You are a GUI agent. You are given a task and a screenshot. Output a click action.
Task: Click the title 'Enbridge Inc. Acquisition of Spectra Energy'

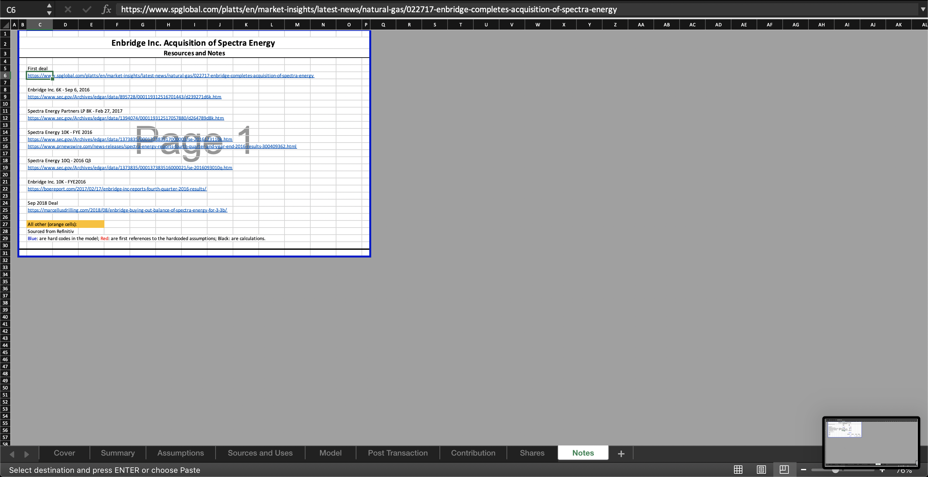pyautogui.click(x=193, y=43)
